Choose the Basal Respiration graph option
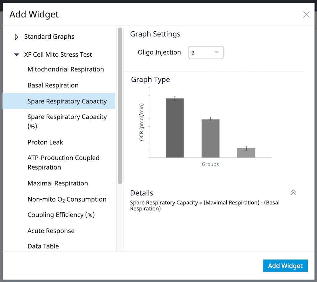This screenshot has height=282, width=317. 53,85
